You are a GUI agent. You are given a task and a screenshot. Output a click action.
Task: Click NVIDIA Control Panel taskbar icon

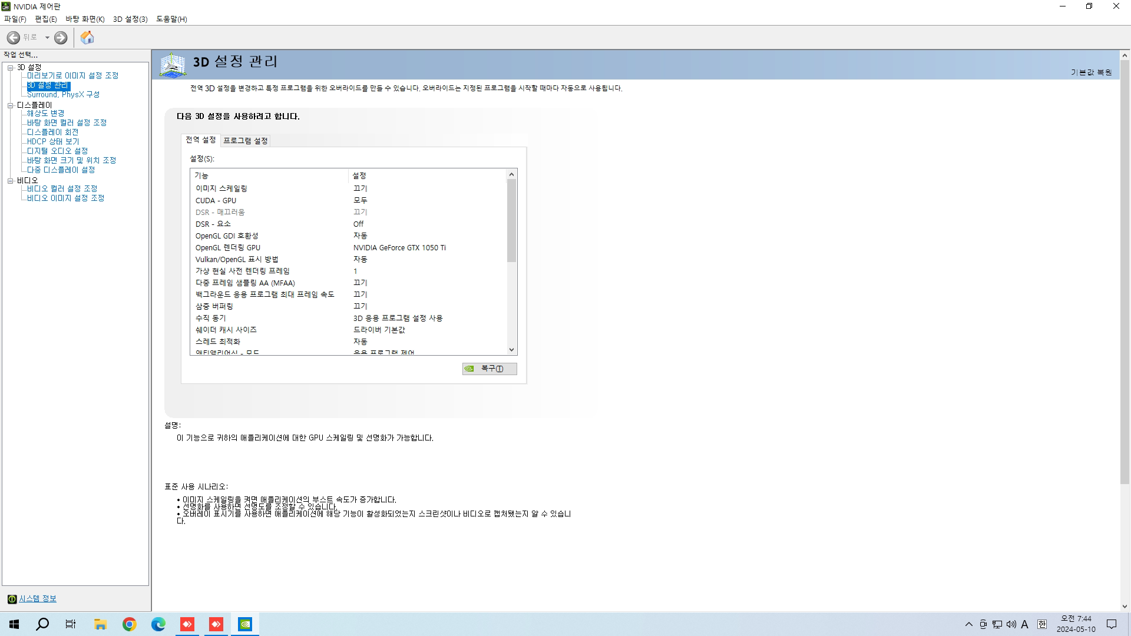point(245,624)
